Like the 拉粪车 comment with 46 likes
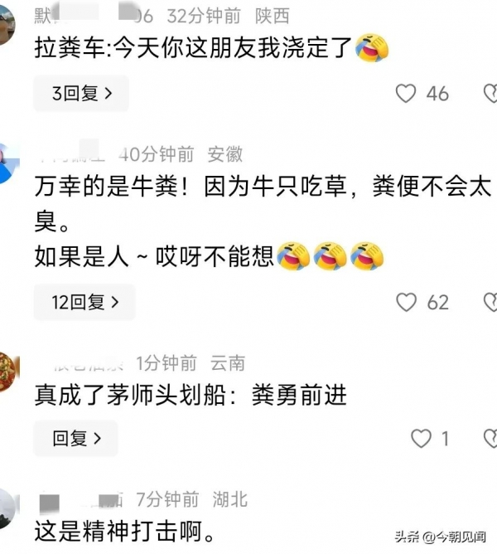 [406, 93]
